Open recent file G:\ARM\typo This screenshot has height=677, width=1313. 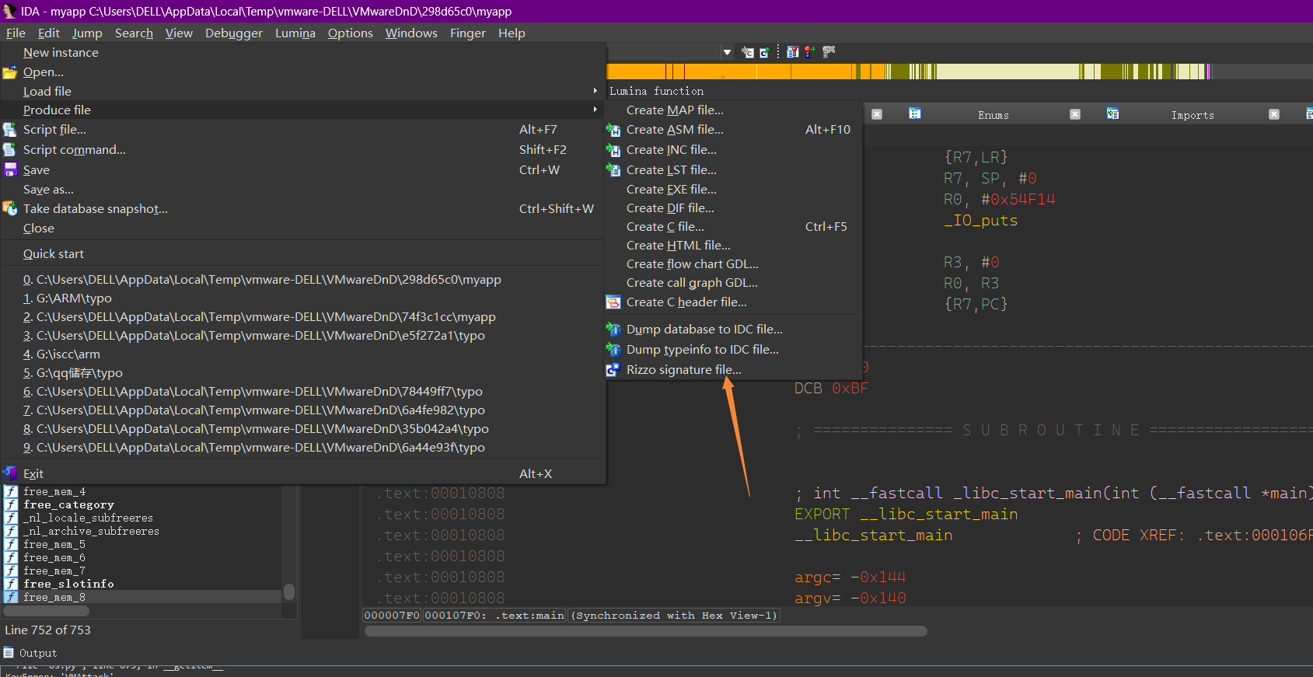click(74, 298)
